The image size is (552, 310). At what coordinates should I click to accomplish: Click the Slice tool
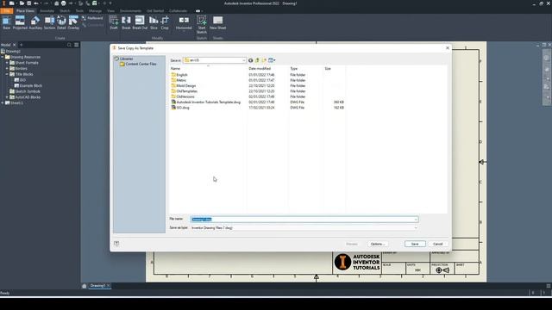pyautogui.click(x=154, y=22)
